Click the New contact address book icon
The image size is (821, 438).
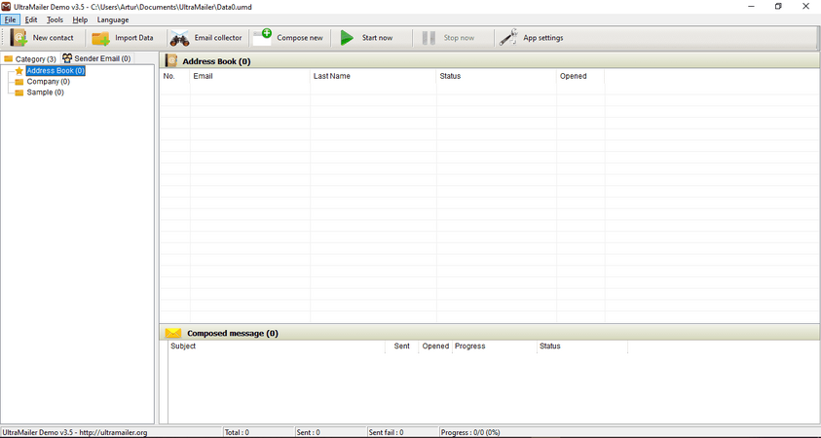tap(19, 38)
